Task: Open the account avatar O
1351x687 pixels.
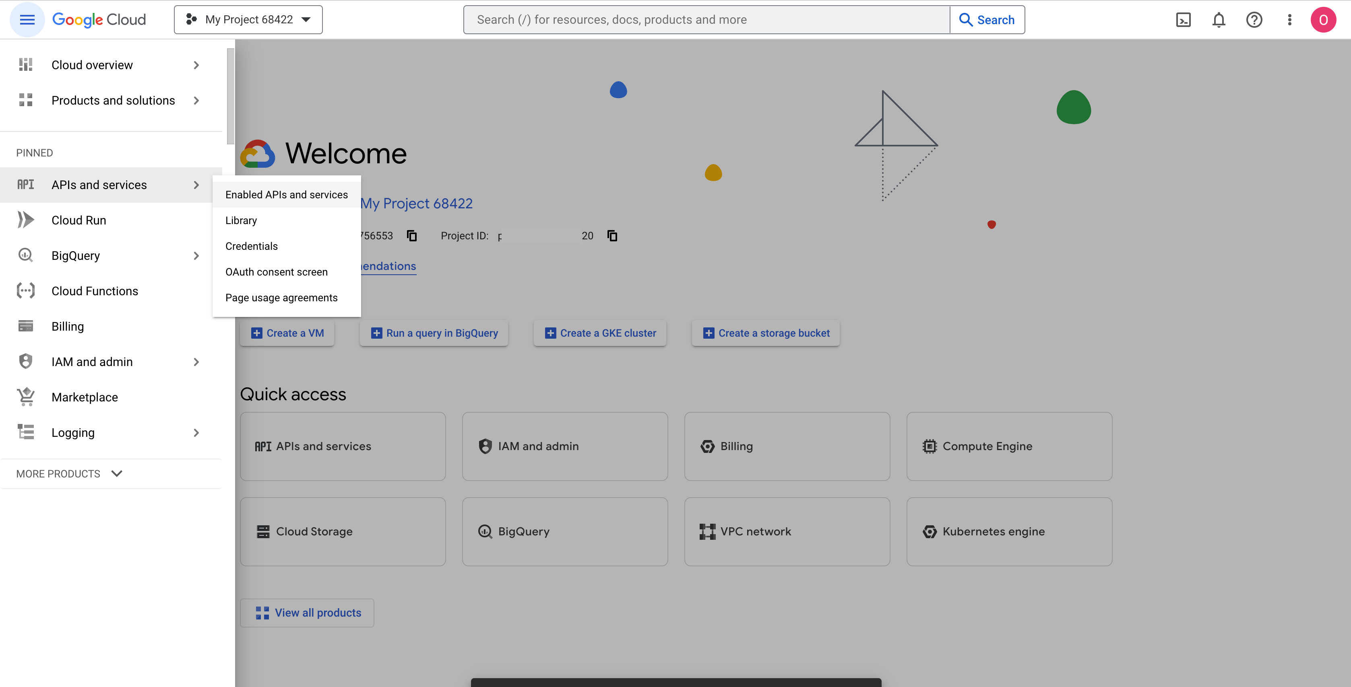Action: tap(1323, 20)
